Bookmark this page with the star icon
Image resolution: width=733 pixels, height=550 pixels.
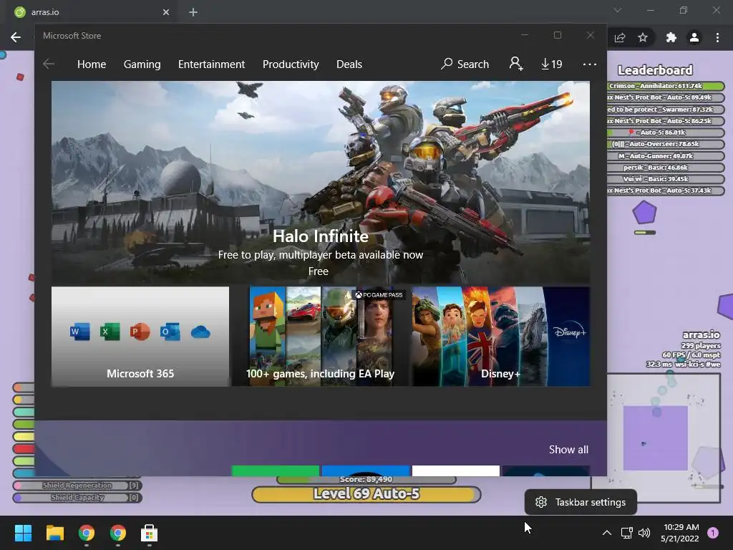pos(643,37)
